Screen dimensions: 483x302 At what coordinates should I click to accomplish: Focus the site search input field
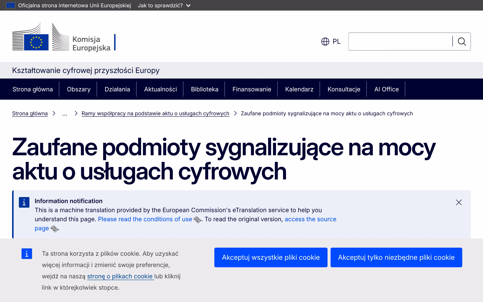[x=400, y=42]
